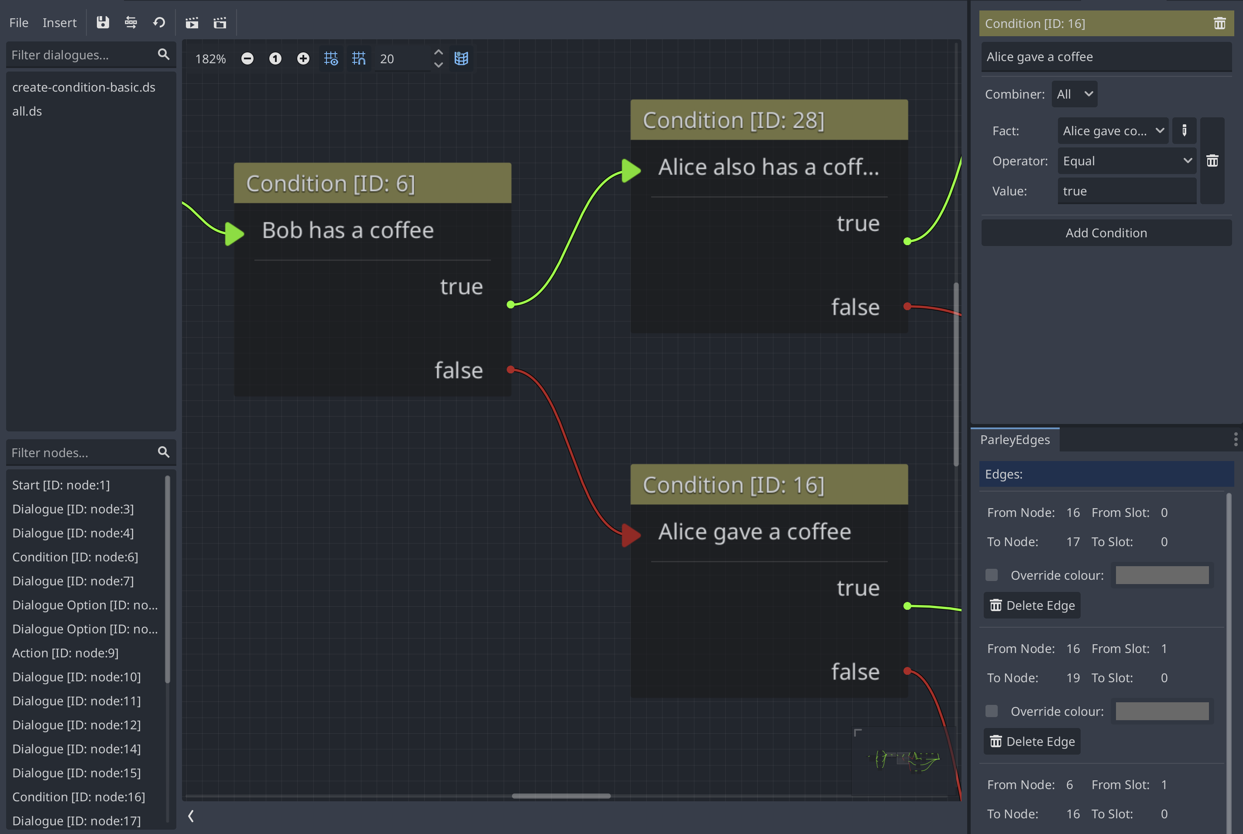Click the Override colour swatch

tap(1162, 575)
